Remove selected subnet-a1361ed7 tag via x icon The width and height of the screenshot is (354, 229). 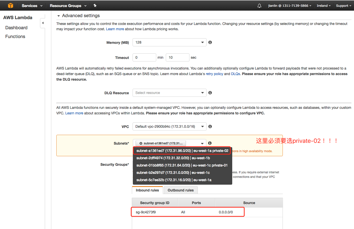(141, 143)
